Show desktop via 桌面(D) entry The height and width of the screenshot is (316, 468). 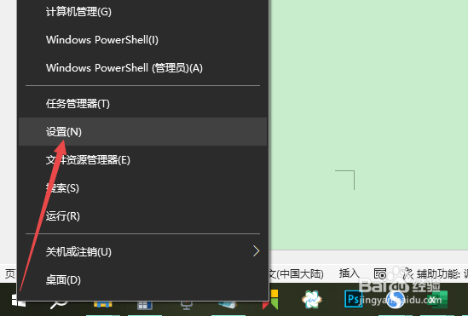(142, 280)
